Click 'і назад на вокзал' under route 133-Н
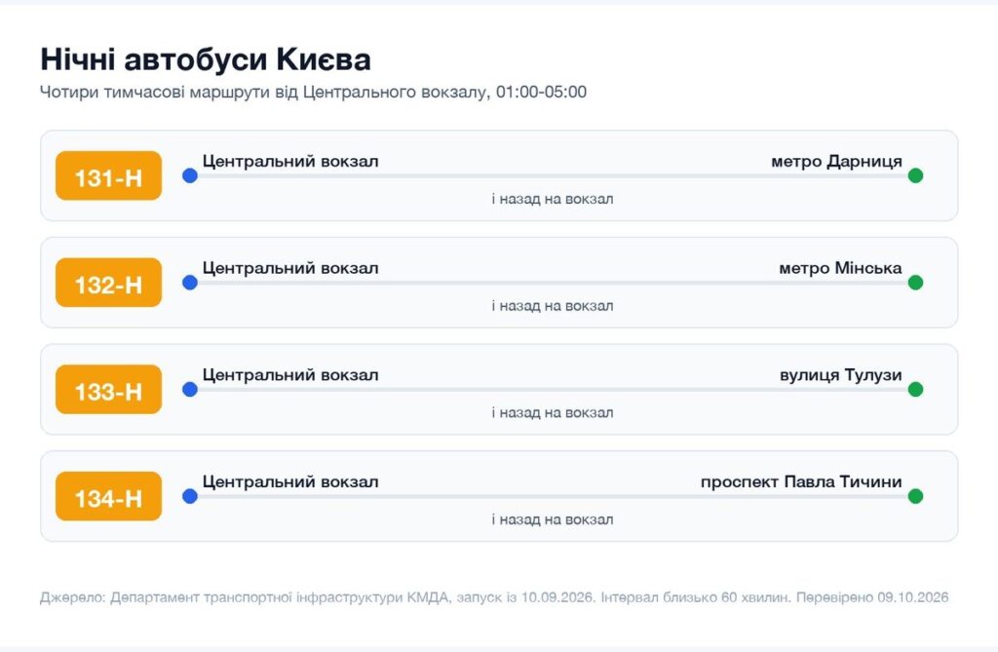This screenshot has width=998, height=652. (x=553, y=412)
